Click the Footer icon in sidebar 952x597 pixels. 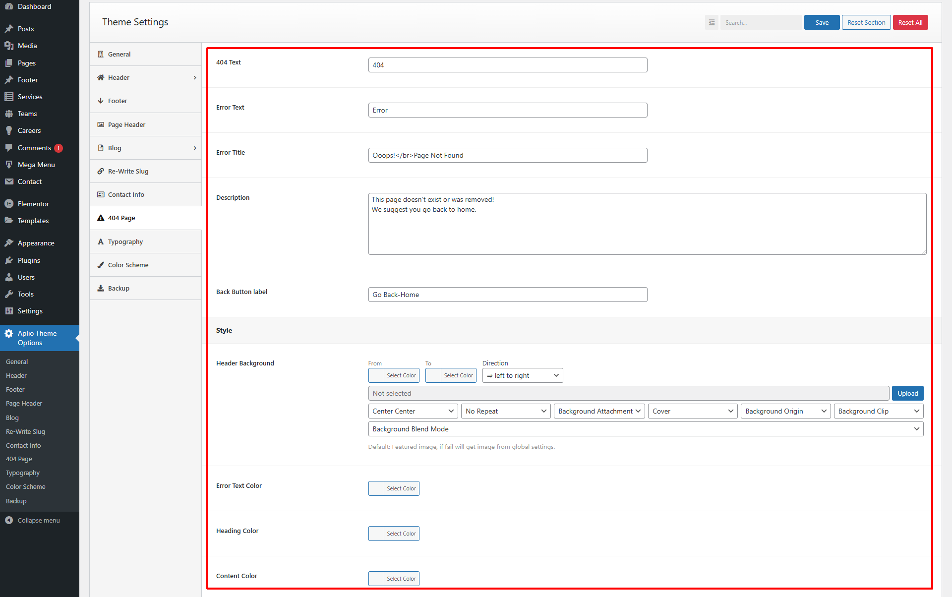(x=9, y=80)
